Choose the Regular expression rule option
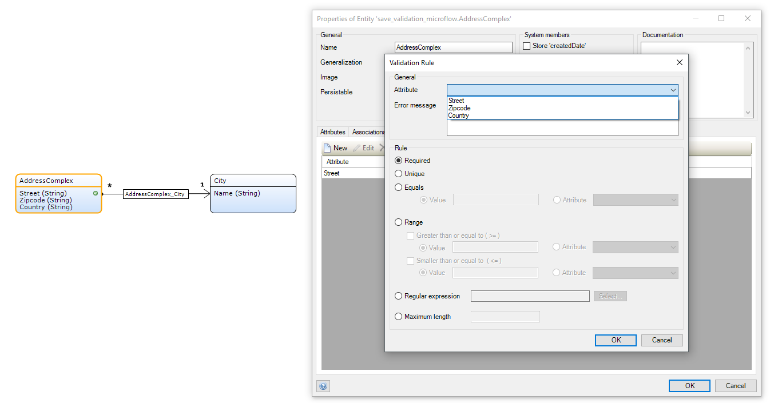The height and width of the screenshot is (403, 770). (x=399, y=296)
